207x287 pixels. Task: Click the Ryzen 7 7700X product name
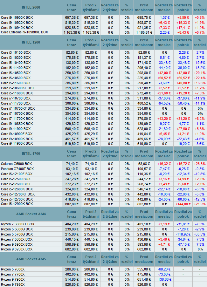pos(13,275)
